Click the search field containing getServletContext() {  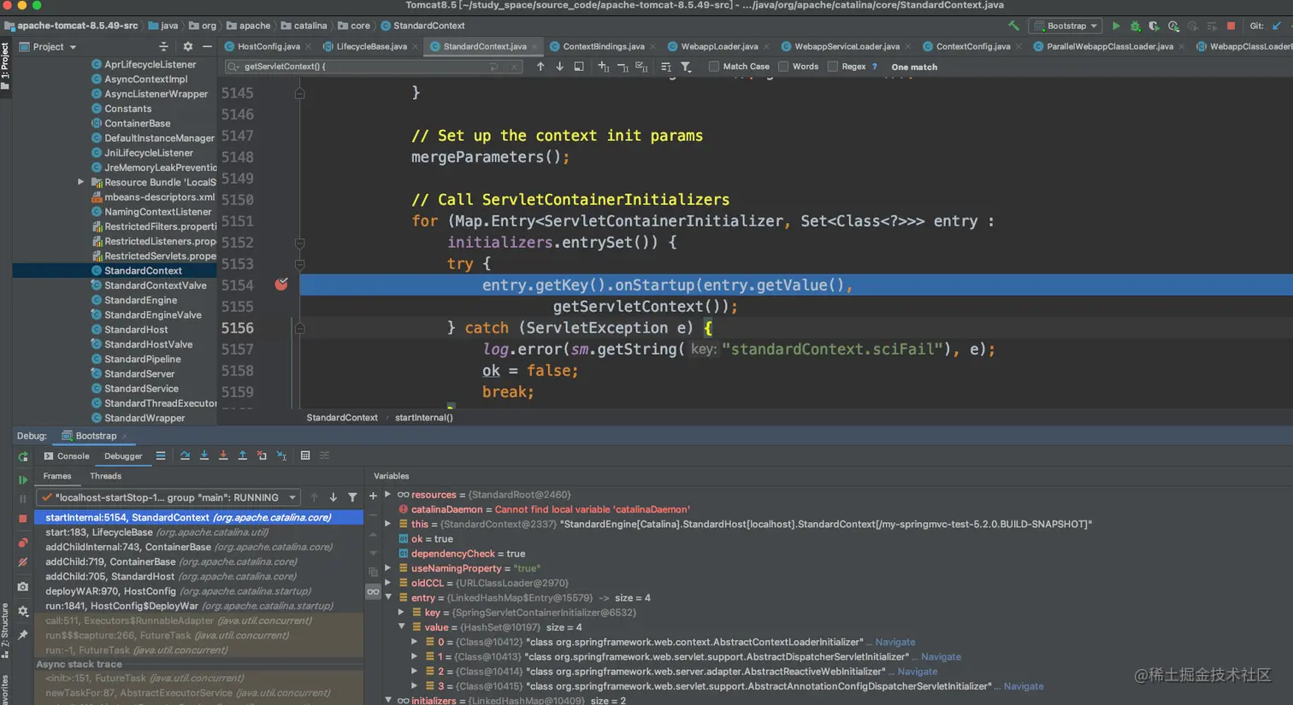[373, 67]
